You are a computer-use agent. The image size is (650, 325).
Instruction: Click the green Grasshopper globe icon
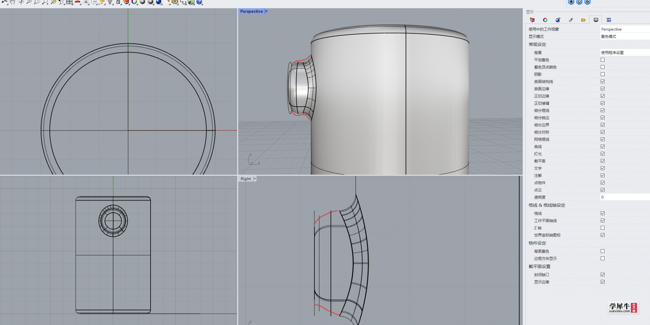coord(191,2)
